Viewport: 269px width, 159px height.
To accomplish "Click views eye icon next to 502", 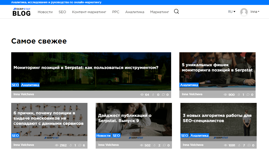I will click(x=142, y=145).
